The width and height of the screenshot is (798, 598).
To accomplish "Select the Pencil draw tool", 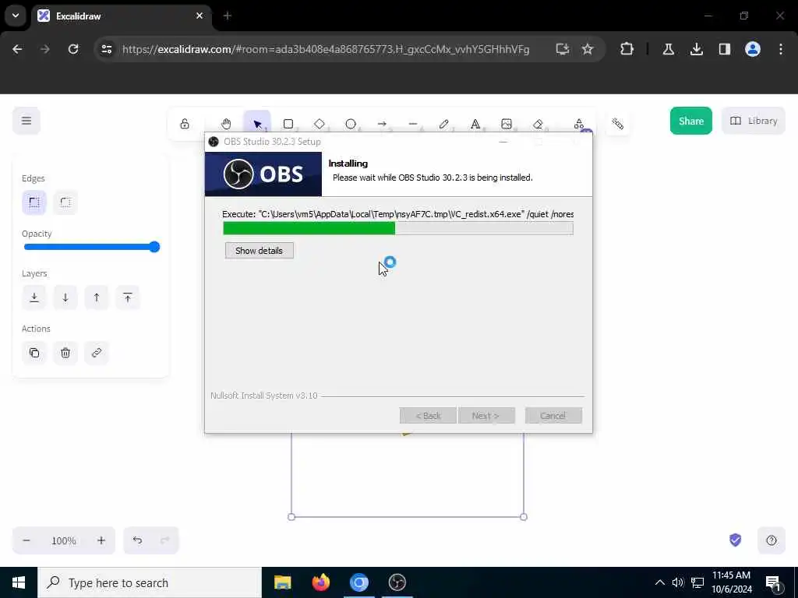I will pos(443,124).
